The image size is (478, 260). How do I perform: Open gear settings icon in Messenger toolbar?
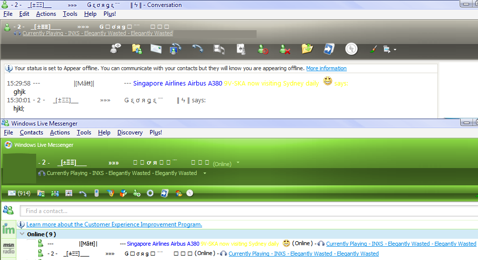[150, 193]
